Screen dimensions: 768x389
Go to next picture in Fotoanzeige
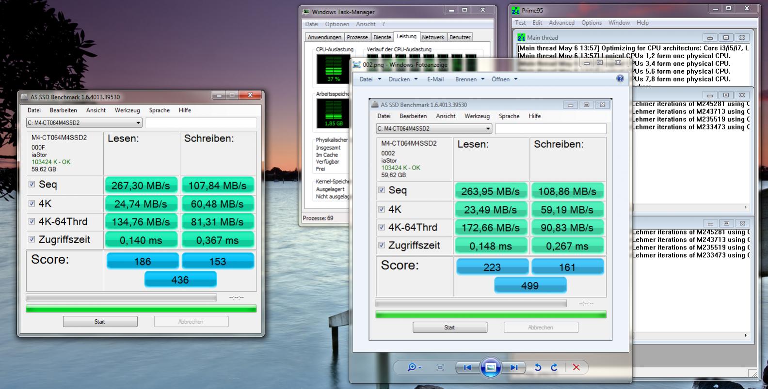click(513, 368)
